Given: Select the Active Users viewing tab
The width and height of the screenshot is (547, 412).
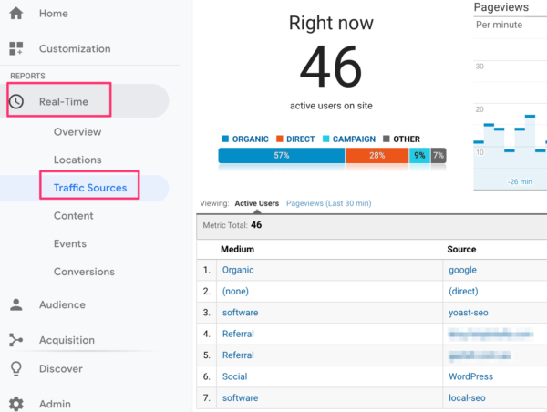Looking at the screenshot, I should pos(257,203).
